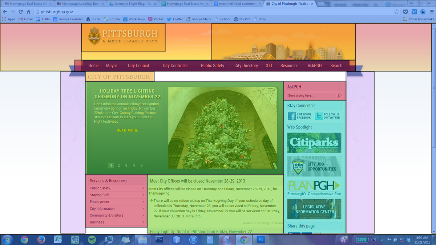Open the City Controller navigation item
436x245 pixels.
[x=175, y=66]
